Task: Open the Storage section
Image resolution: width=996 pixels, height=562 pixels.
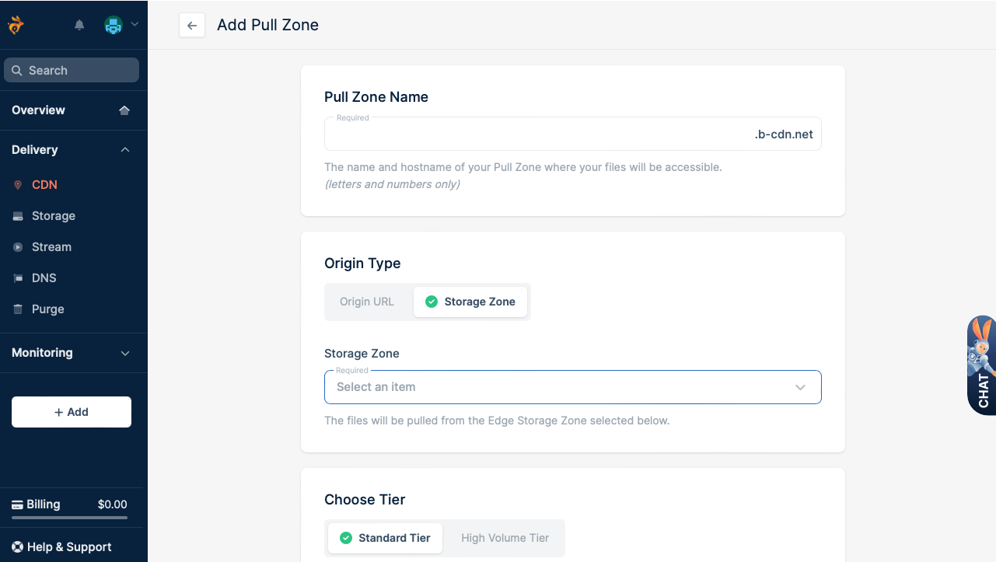Action: [x=53, y=216]
